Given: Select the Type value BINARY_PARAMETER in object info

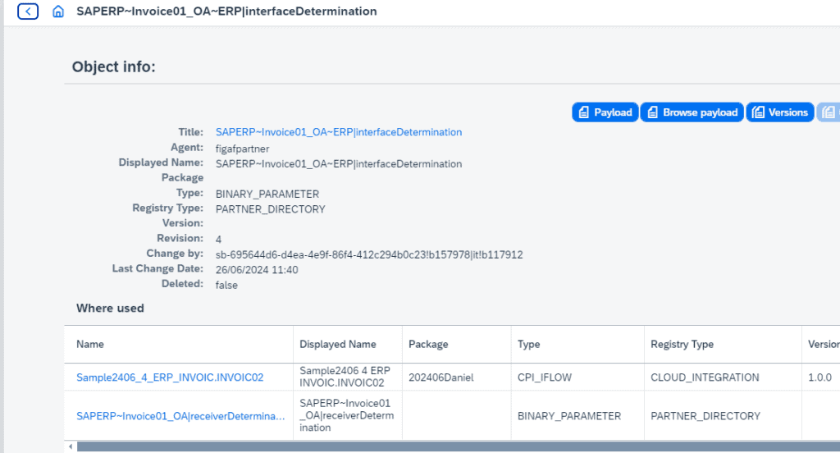Looking at the screenshot, I should tap(267, 194).
